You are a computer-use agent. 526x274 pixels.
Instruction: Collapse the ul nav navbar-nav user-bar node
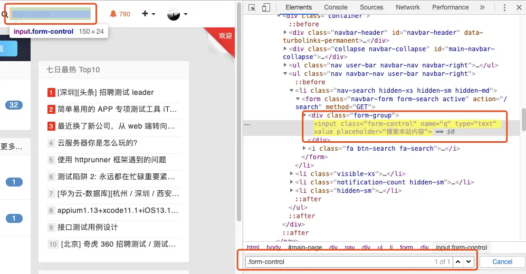tap(285, 74)
